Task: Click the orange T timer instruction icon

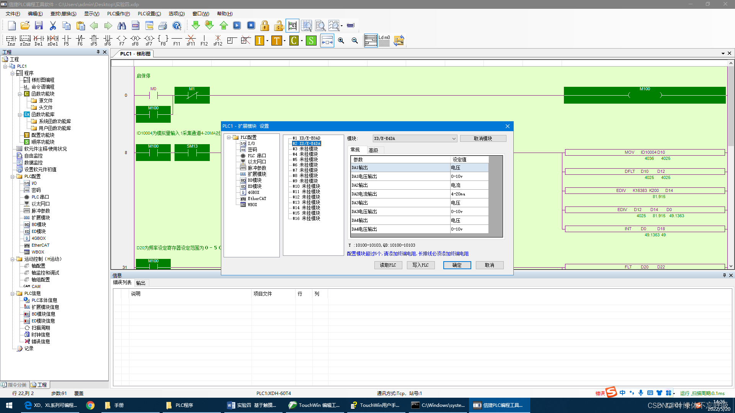Action: point(276,41)
